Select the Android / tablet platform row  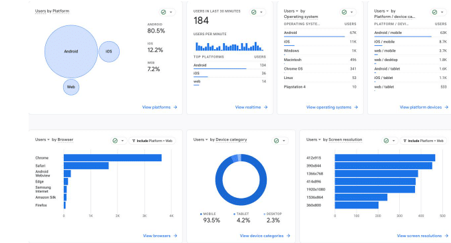click(410, 69)
